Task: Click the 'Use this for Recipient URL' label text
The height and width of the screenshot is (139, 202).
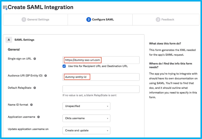Action: pyautogui.click(x=98, y=66)
